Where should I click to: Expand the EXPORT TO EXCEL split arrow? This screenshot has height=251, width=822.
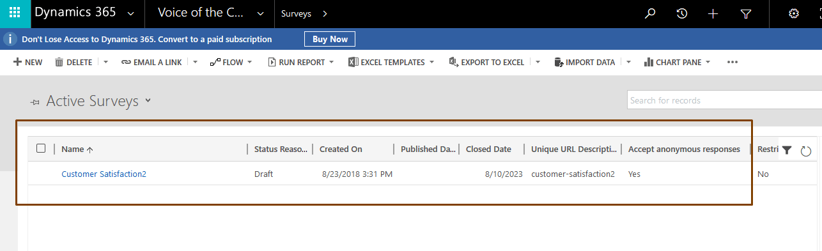coord(538,62)
